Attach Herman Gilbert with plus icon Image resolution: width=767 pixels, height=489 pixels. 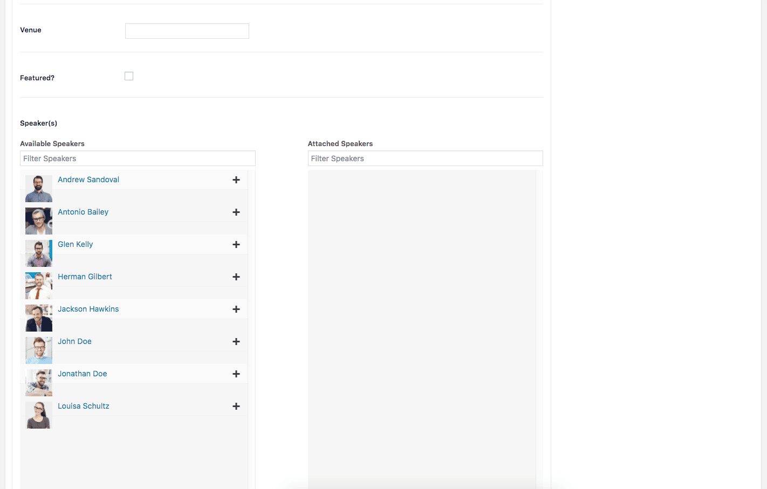click(236, 277)
